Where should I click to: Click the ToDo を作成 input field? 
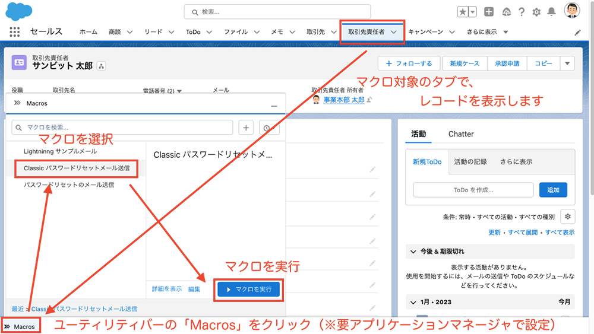pyautogui.click(x=473, y=190)
